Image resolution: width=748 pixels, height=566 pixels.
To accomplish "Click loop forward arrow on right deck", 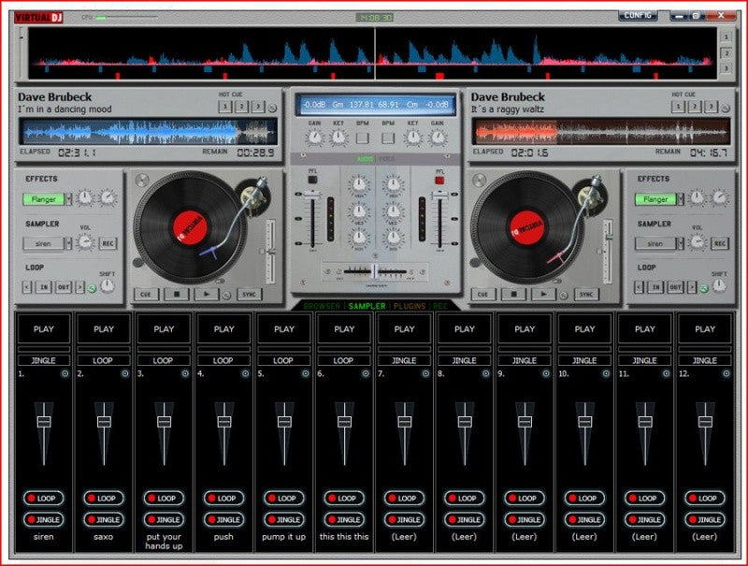I will [x=692, y=287].
